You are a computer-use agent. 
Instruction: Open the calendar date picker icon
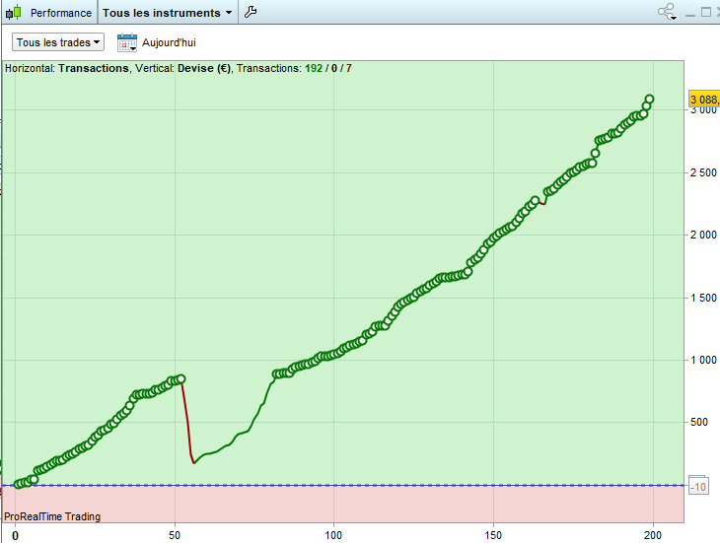tap(126, 42)
